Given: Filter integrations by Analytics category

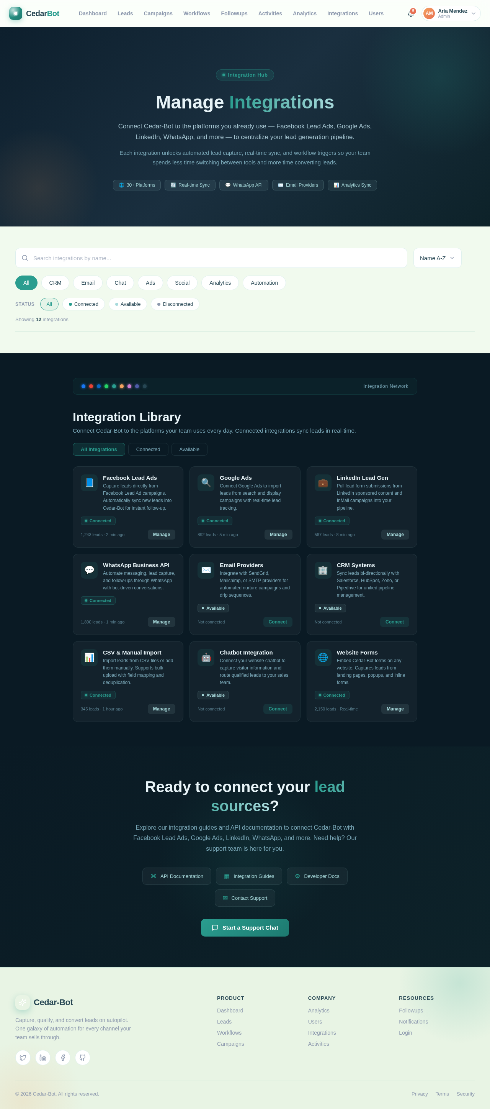Looking at the screenshot, I should 220,283.
